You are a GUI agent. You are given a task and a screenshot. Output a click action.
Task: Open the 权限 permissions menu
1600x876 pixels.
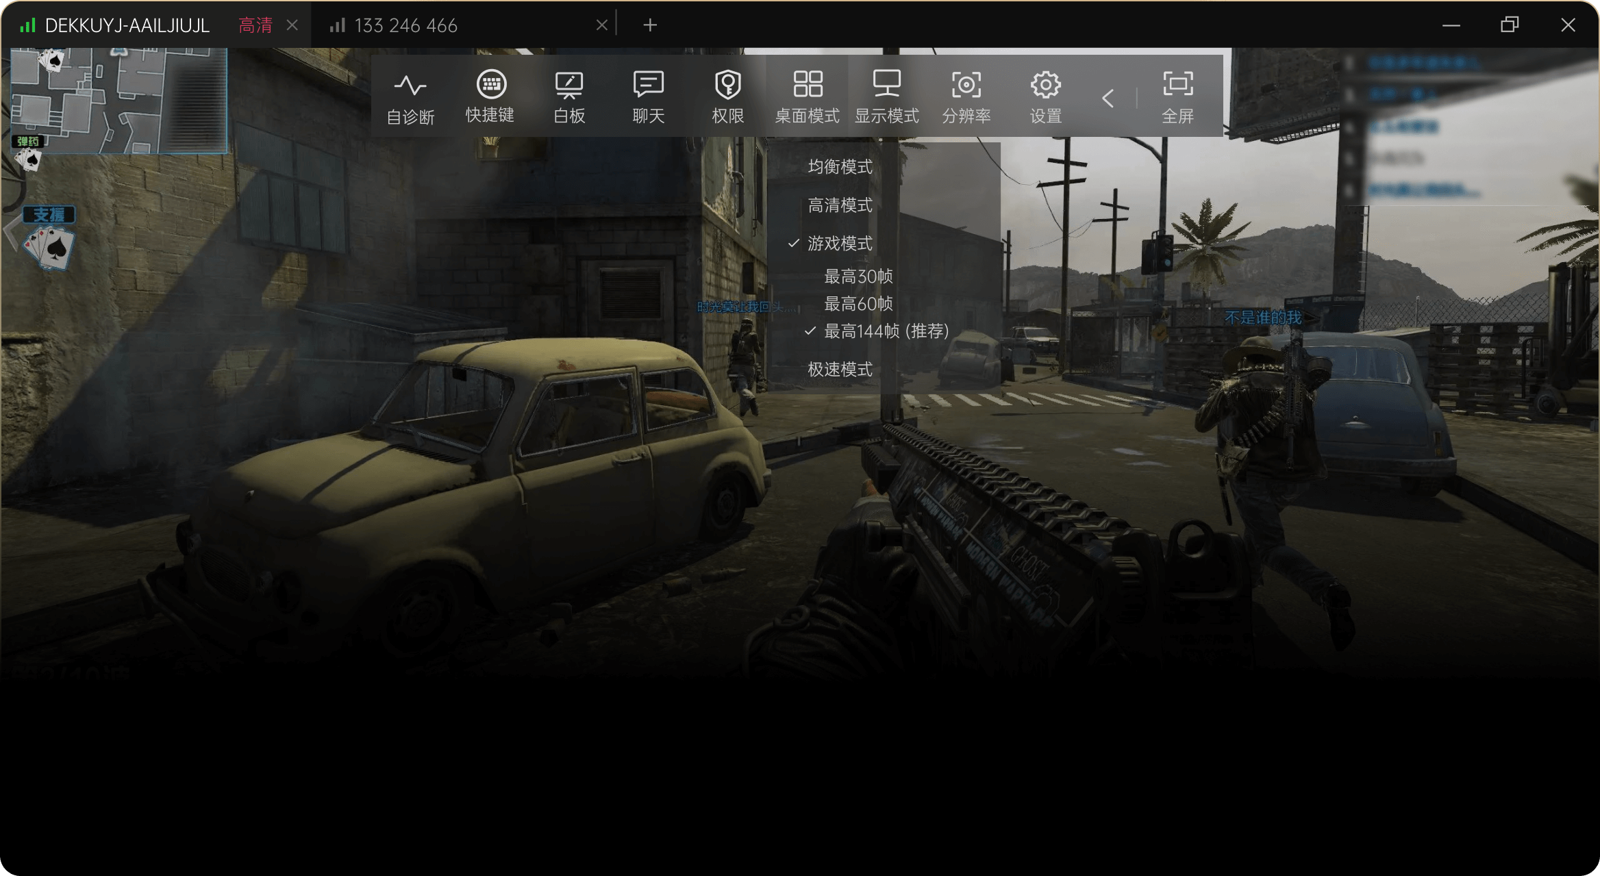pyautogui.click(x=728, y=97)
